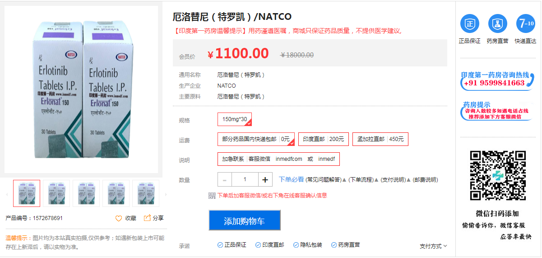Click the 药房直营 badge icon
The width and height of the screenshot is (542, 258).
click(x=497, y=23)
